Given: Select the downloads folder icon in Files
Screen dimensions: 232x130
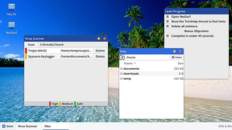Looking at the screenshot, I should point(122,74).
